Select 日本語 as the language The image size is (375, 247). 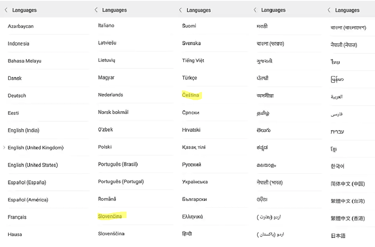[x=338, y=236]
